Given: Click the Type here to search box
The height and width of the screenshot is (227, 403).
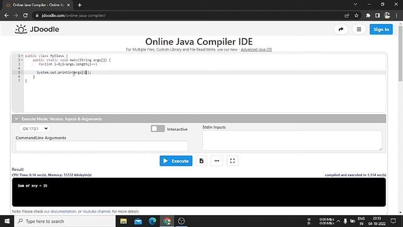Looking at the screenshot, I should pos(65,221).
